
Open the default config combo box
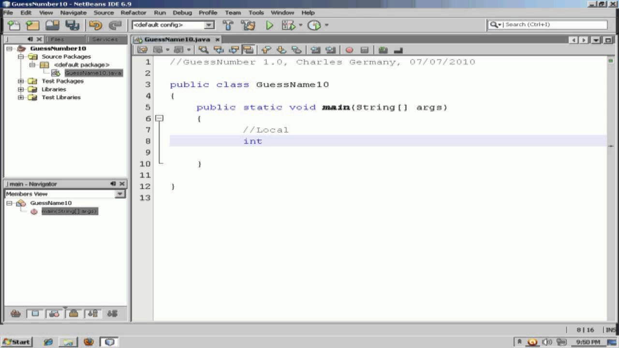[x=173, y=25]
